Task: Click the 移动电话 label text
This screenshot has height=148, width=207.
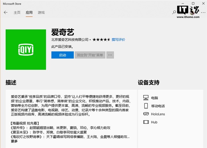Action: (158, 106)
